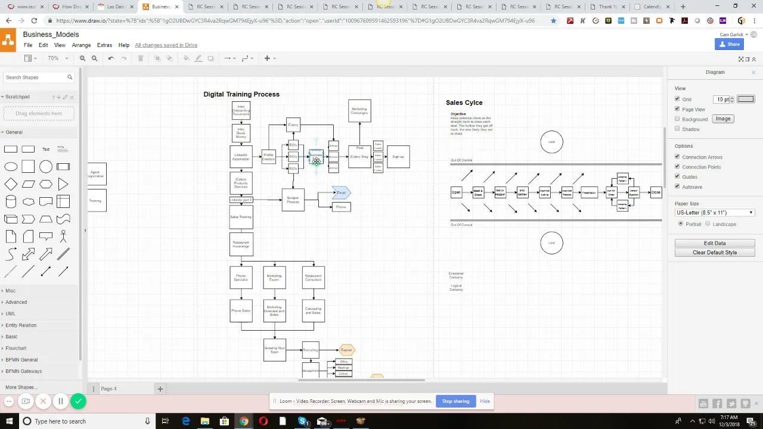763x429 pixels.
Task: Open the 70% zoom dropdown
Action: pyautogui.click(x=58, y=58)
